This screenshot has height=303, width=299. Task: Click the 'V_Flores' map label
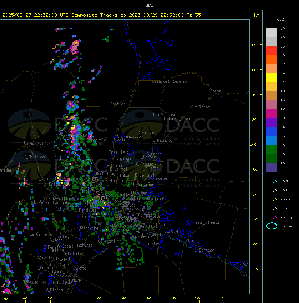click(54, 290)
